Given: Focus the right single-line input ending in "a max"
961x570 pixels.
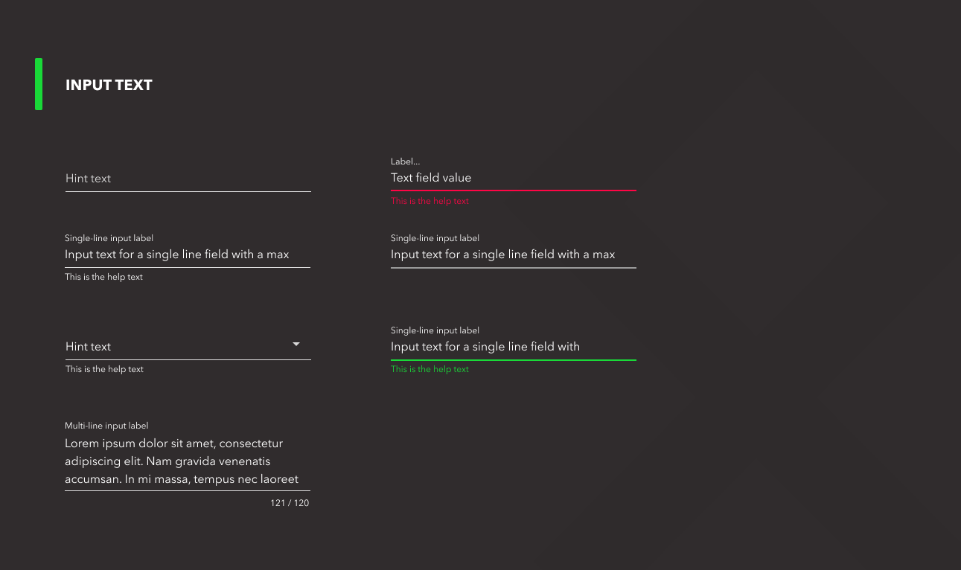Looking at the screenshot, I should tap(513, 254).
